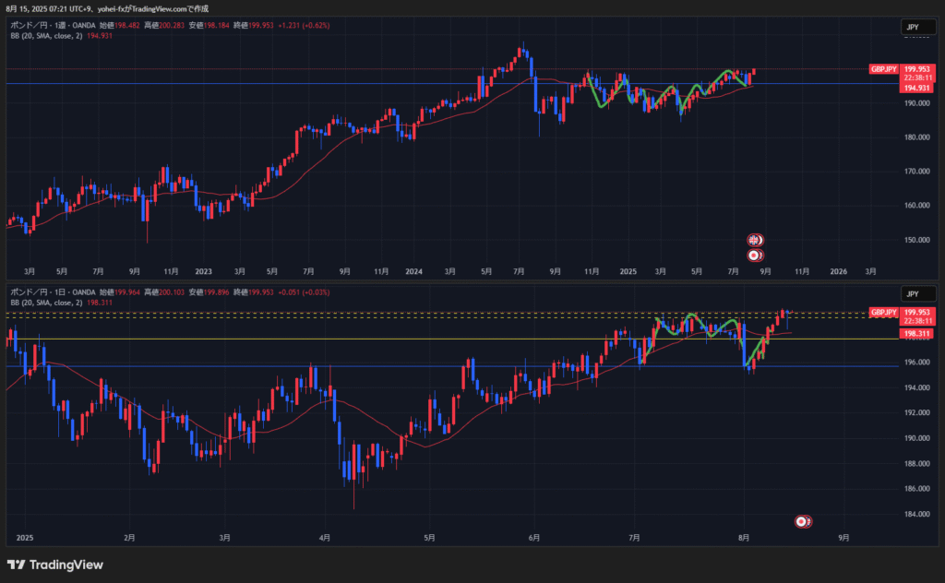This screenshot has width=945, height=583.
Task: Select the blue horizontal line on weekly chart
Action: click(277, 84)
